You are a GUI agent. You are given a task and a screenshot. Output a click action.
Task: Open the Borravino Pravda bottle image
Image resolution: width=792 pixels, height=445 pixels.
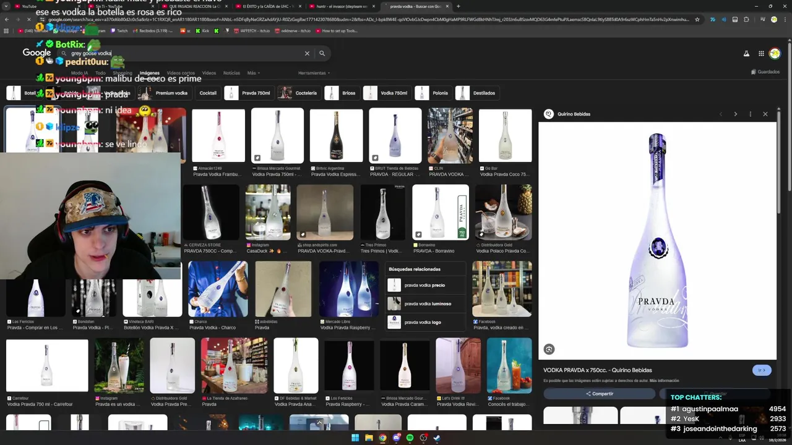click(440, 212)
